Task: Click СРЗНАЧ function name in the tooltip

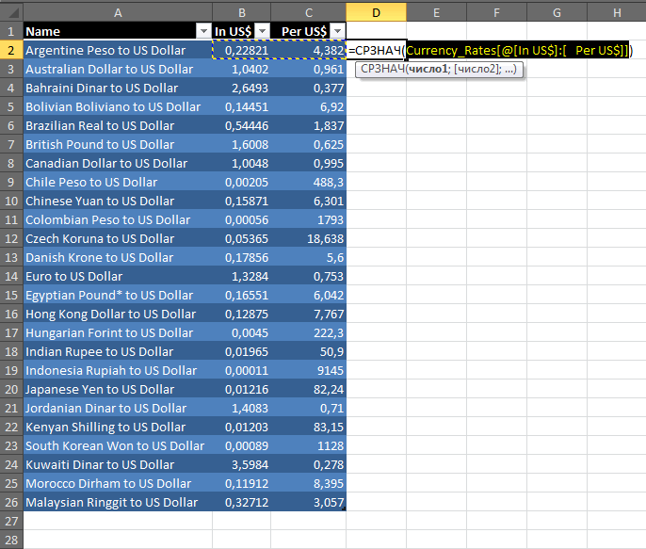Action: [x=382, y=71]
